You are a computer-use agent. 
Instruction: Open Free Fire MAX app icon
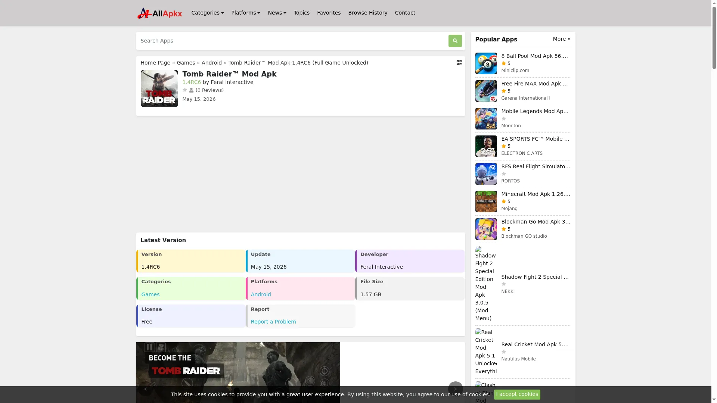click(486, 91)
